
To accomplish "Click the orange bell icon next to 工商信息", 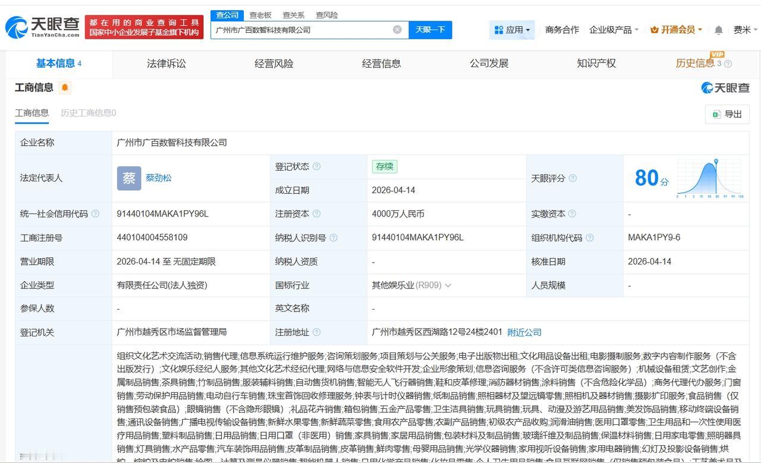I will [x=65, y=87].
